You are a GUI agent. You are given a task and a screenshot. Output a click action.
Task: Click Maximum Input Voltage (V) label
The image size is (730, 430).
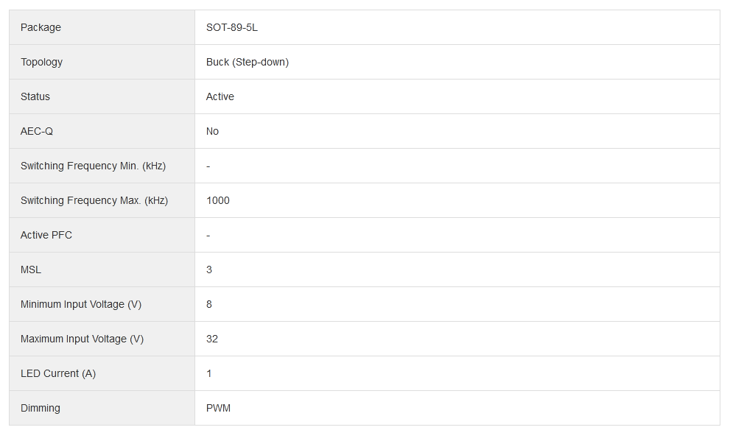(82, 339)
